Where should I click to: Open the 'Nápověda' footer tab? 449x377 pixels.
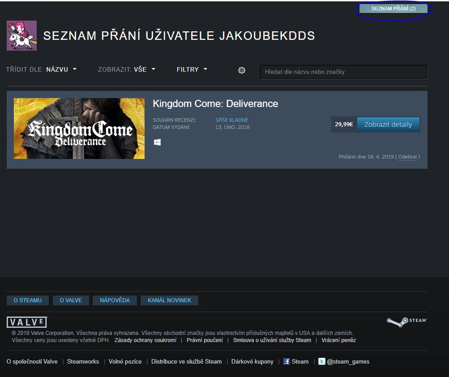point(115,300)
